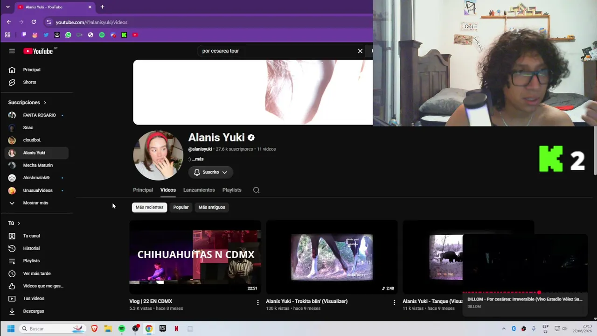Open UnusualVideos subscription channel
The width and height of the screenshot is (597, 336).
coord(36,190)
